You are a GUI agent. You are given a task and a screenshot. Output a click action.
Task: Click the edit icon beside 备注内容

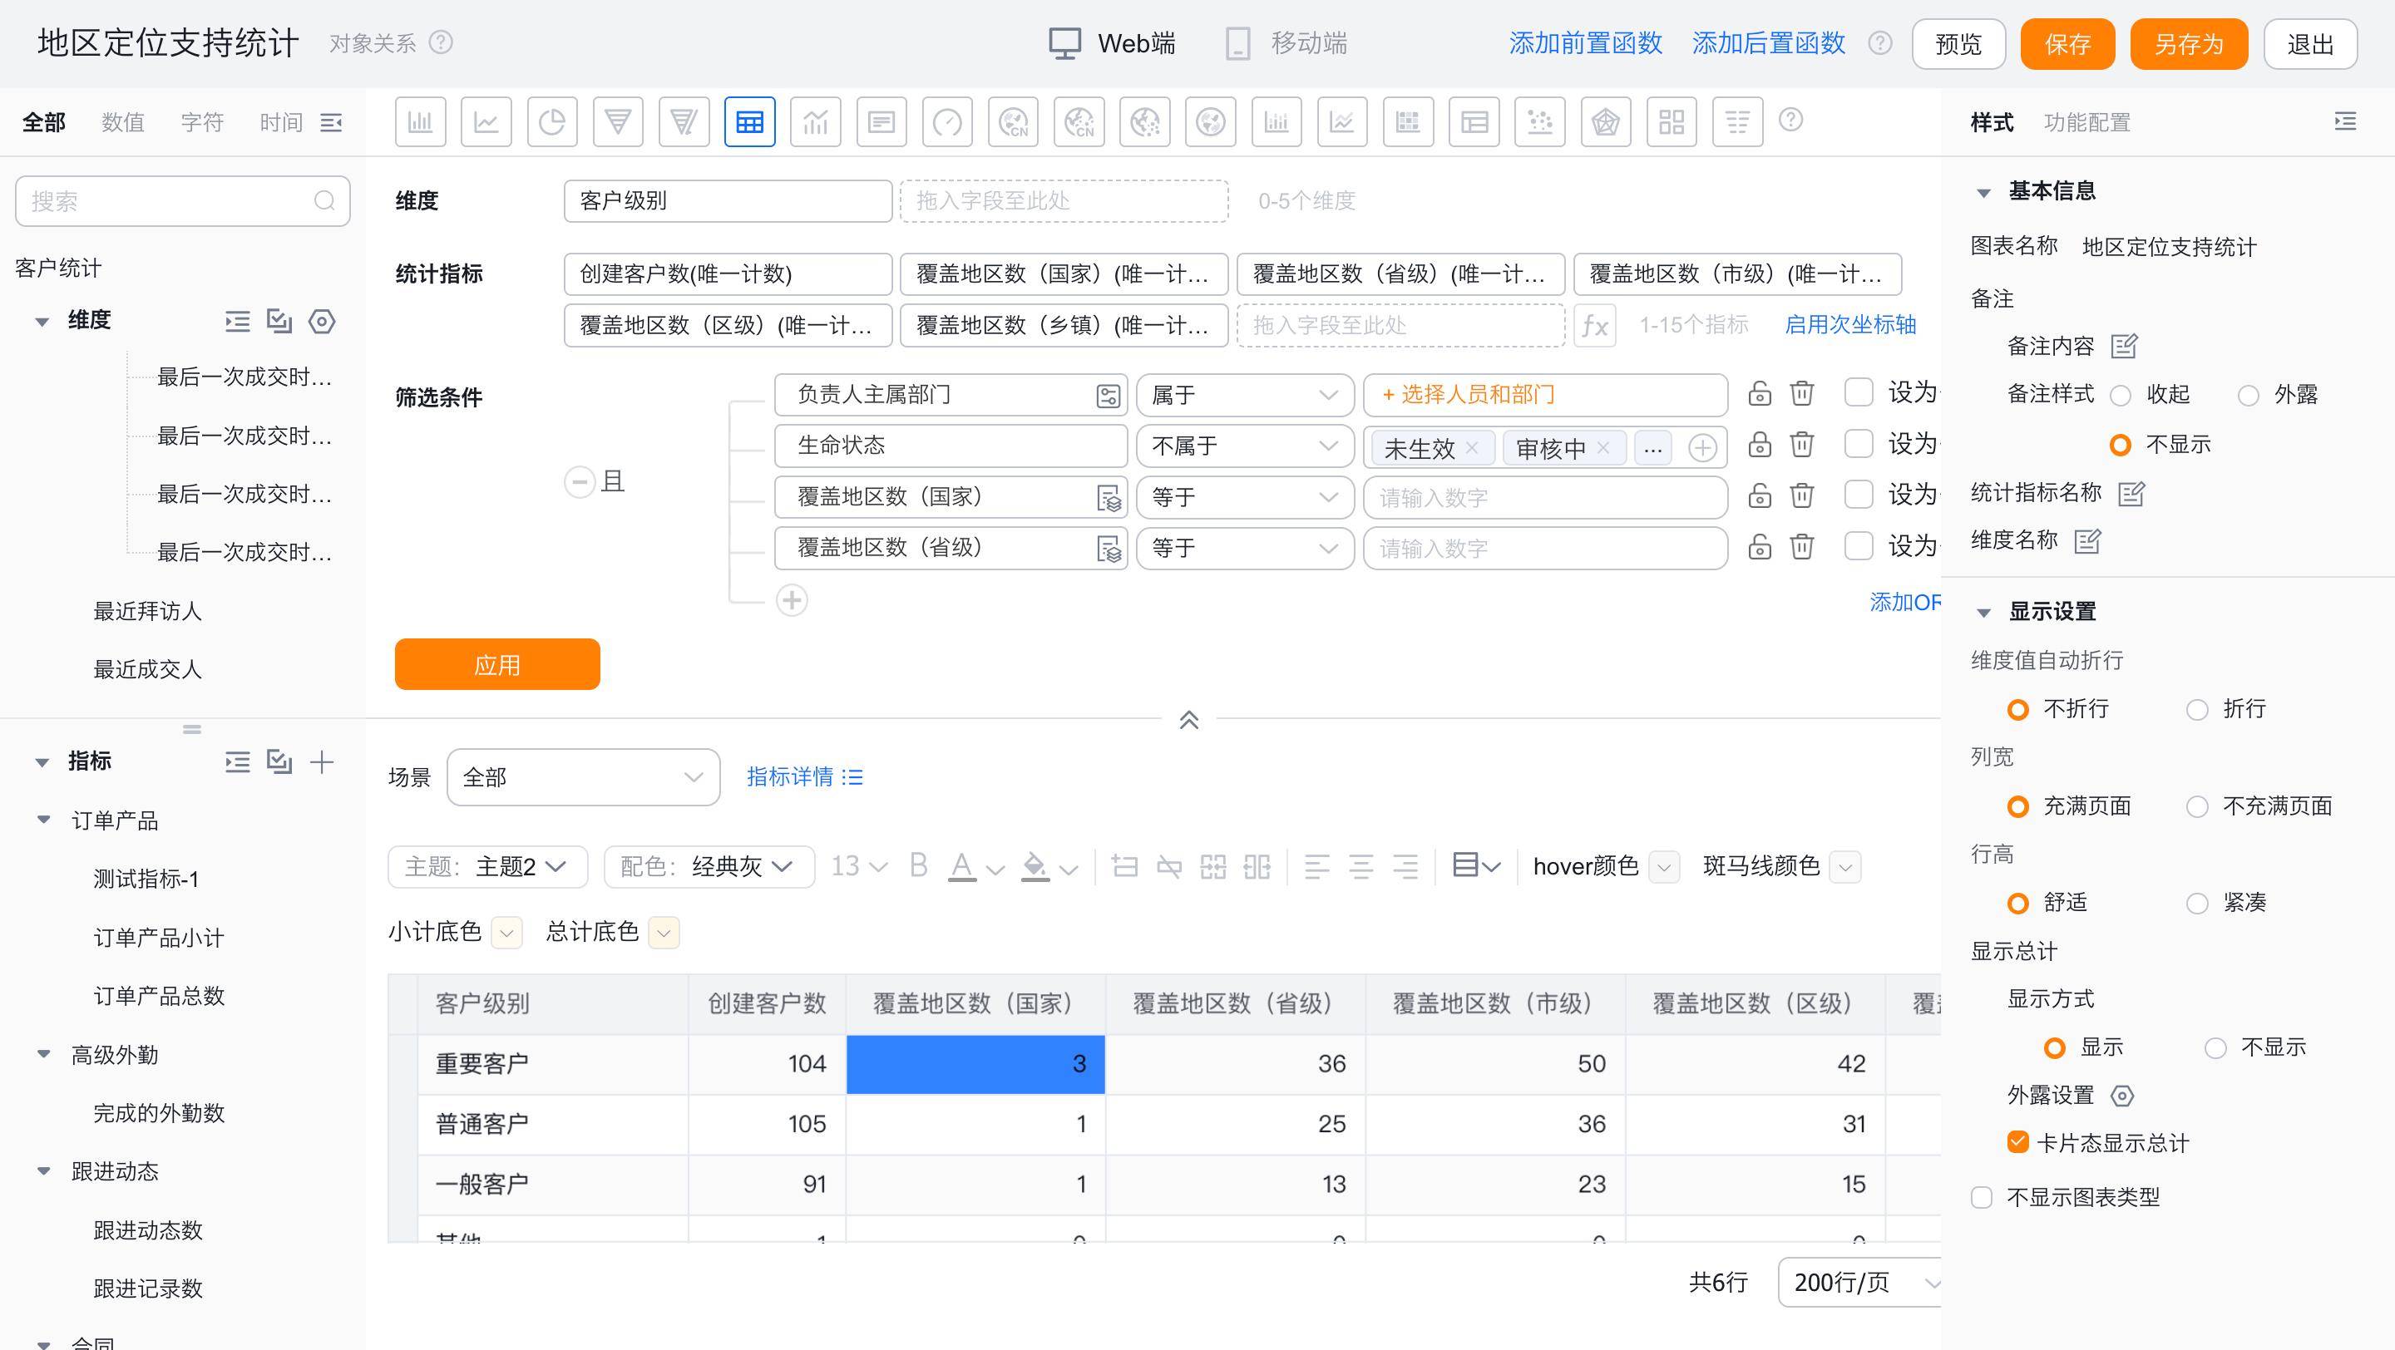coord(2125,347)
